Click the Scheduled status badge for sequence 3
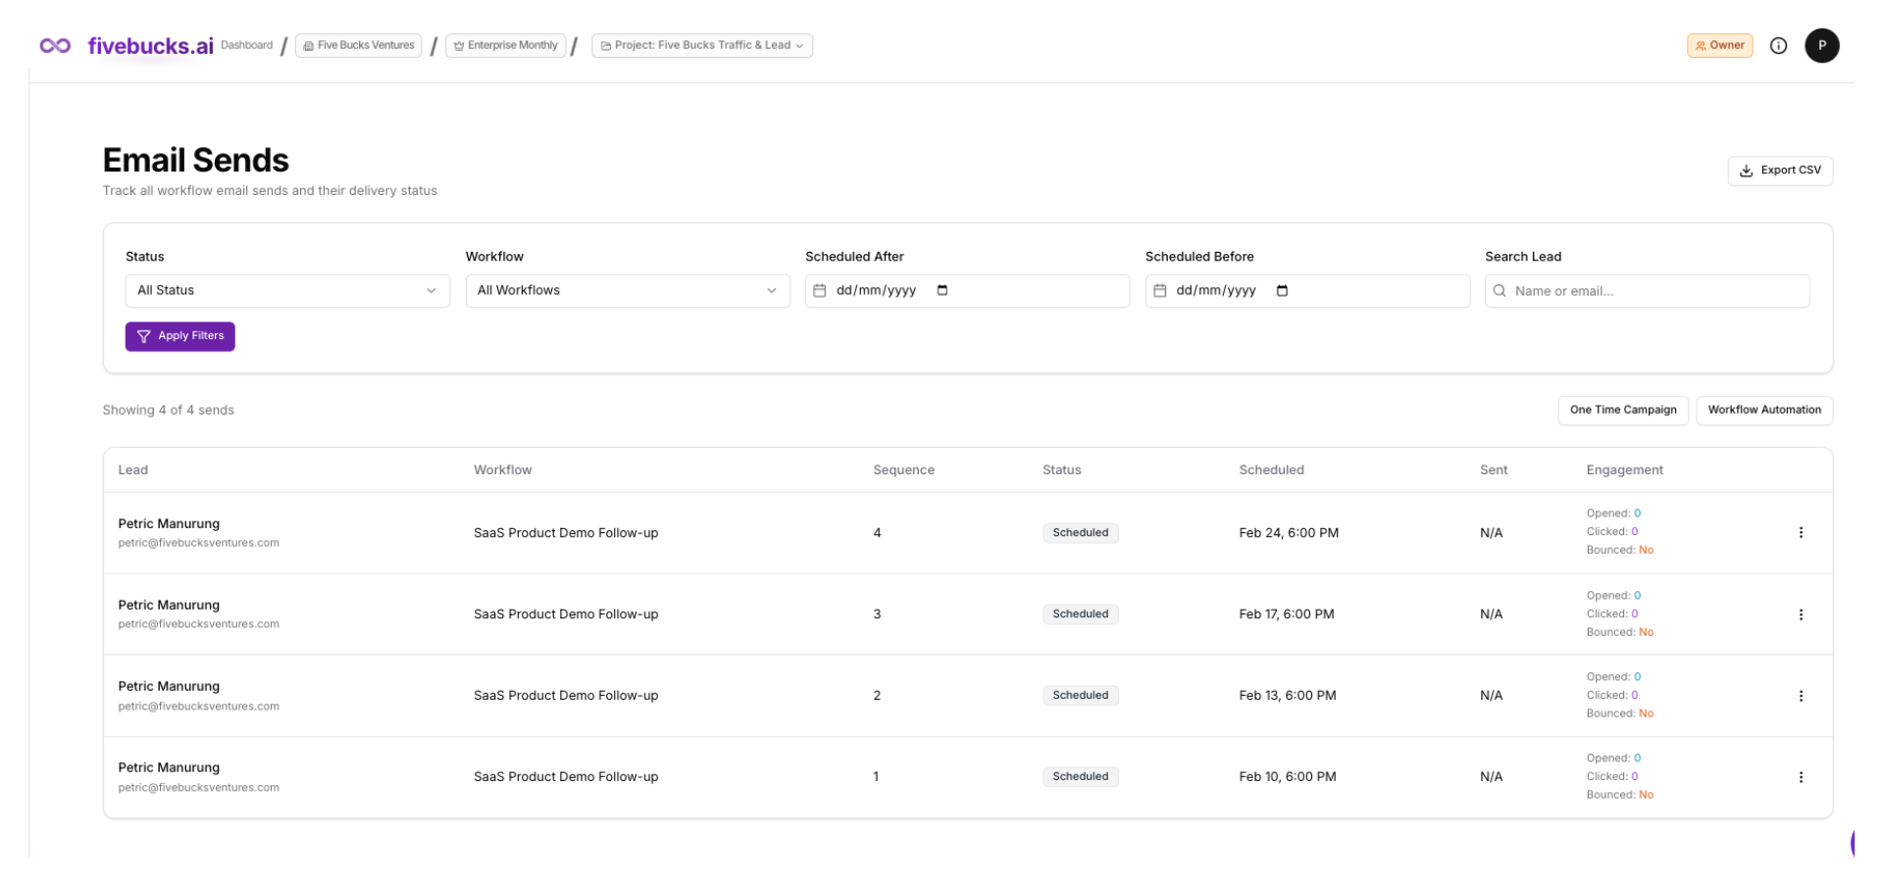 tap(1081, 614)
